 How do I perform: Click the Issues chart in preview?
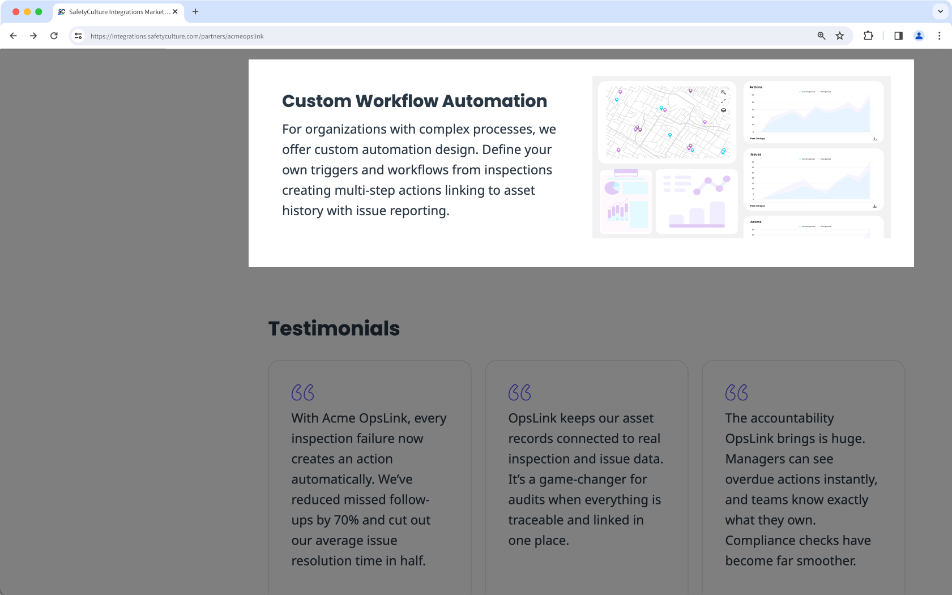813,179
